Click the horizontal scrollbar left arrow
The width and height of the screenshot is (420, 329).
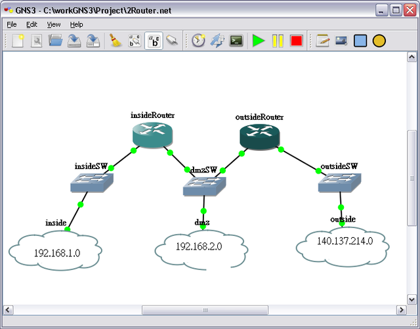pyautogui.click(x=8, y=310)
